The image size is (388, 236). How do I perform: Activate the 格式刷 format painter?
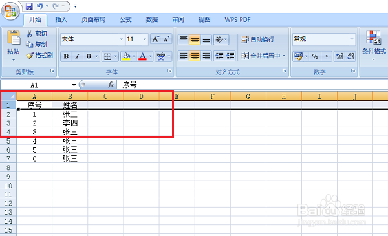pos(39,56)
